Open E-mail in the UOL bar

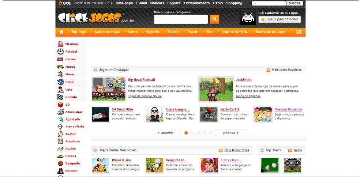coord(142,3)
